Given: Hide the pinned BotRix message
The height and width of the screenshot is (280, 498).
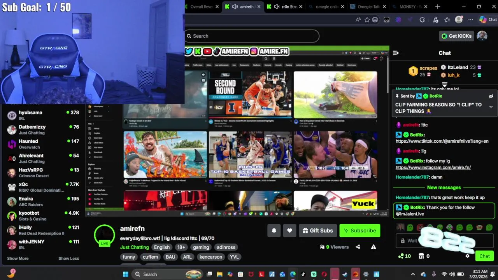Looking at the screenshot, I should (491, 96).
